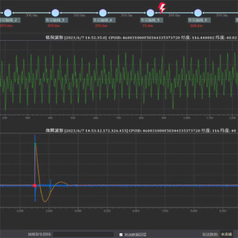Open the gray label tag ending _5
Image resolution: width=238 pixels, height=238 pixels.
pyautogui.click(x=152, y=20)
